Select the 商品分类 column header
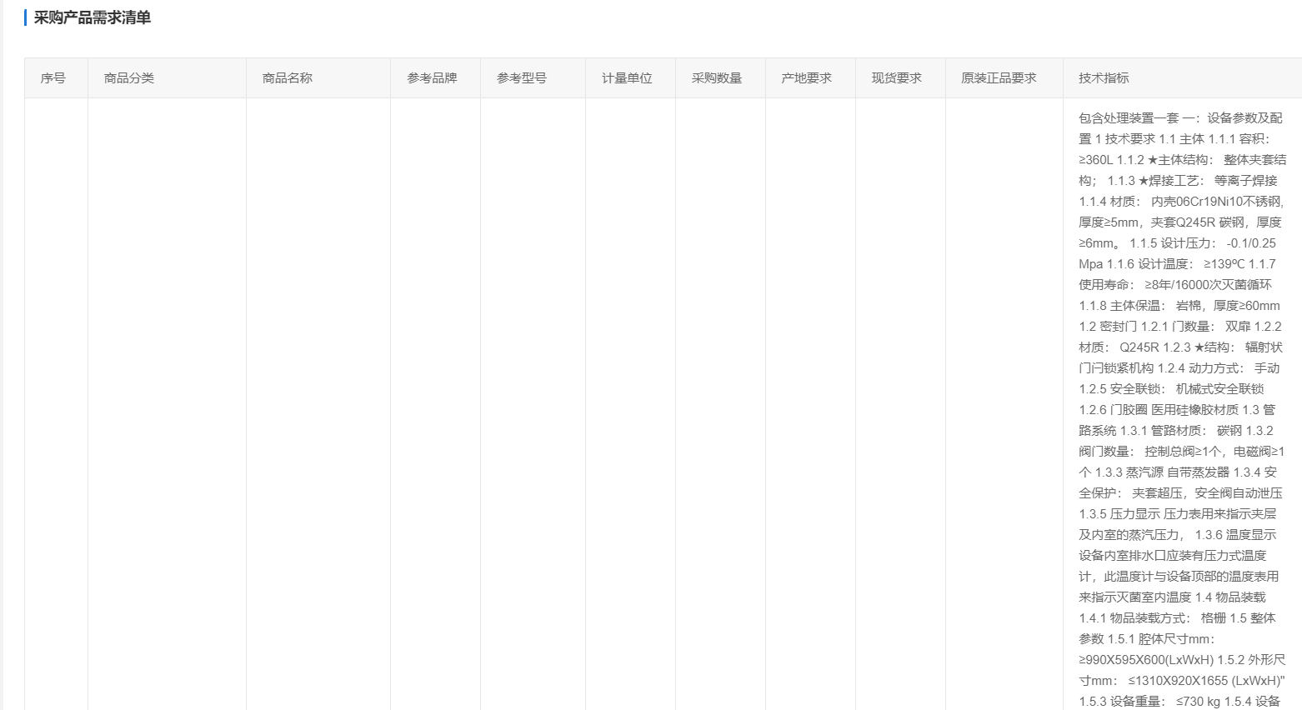Viewport: 1302px width, 710px height. tap(128, 78)
